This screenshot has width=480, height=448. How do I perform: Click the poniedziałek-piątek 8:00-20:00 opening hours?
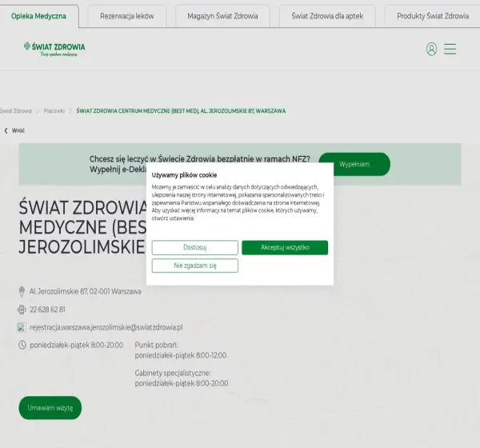point(77,345)
